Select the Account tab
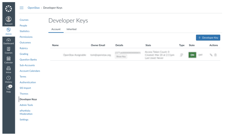This screenshot has width=241, height=137. pos(56,29)
